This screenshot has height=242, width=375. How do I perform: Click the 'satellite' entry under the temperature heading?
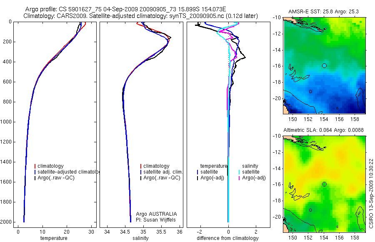click(209, 172)
